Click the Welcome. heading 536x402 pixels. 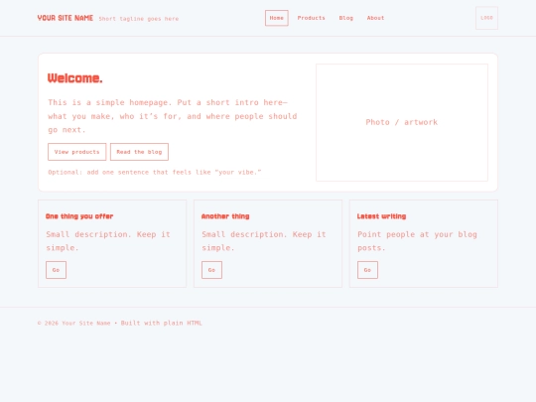click(x=74, y=78)
